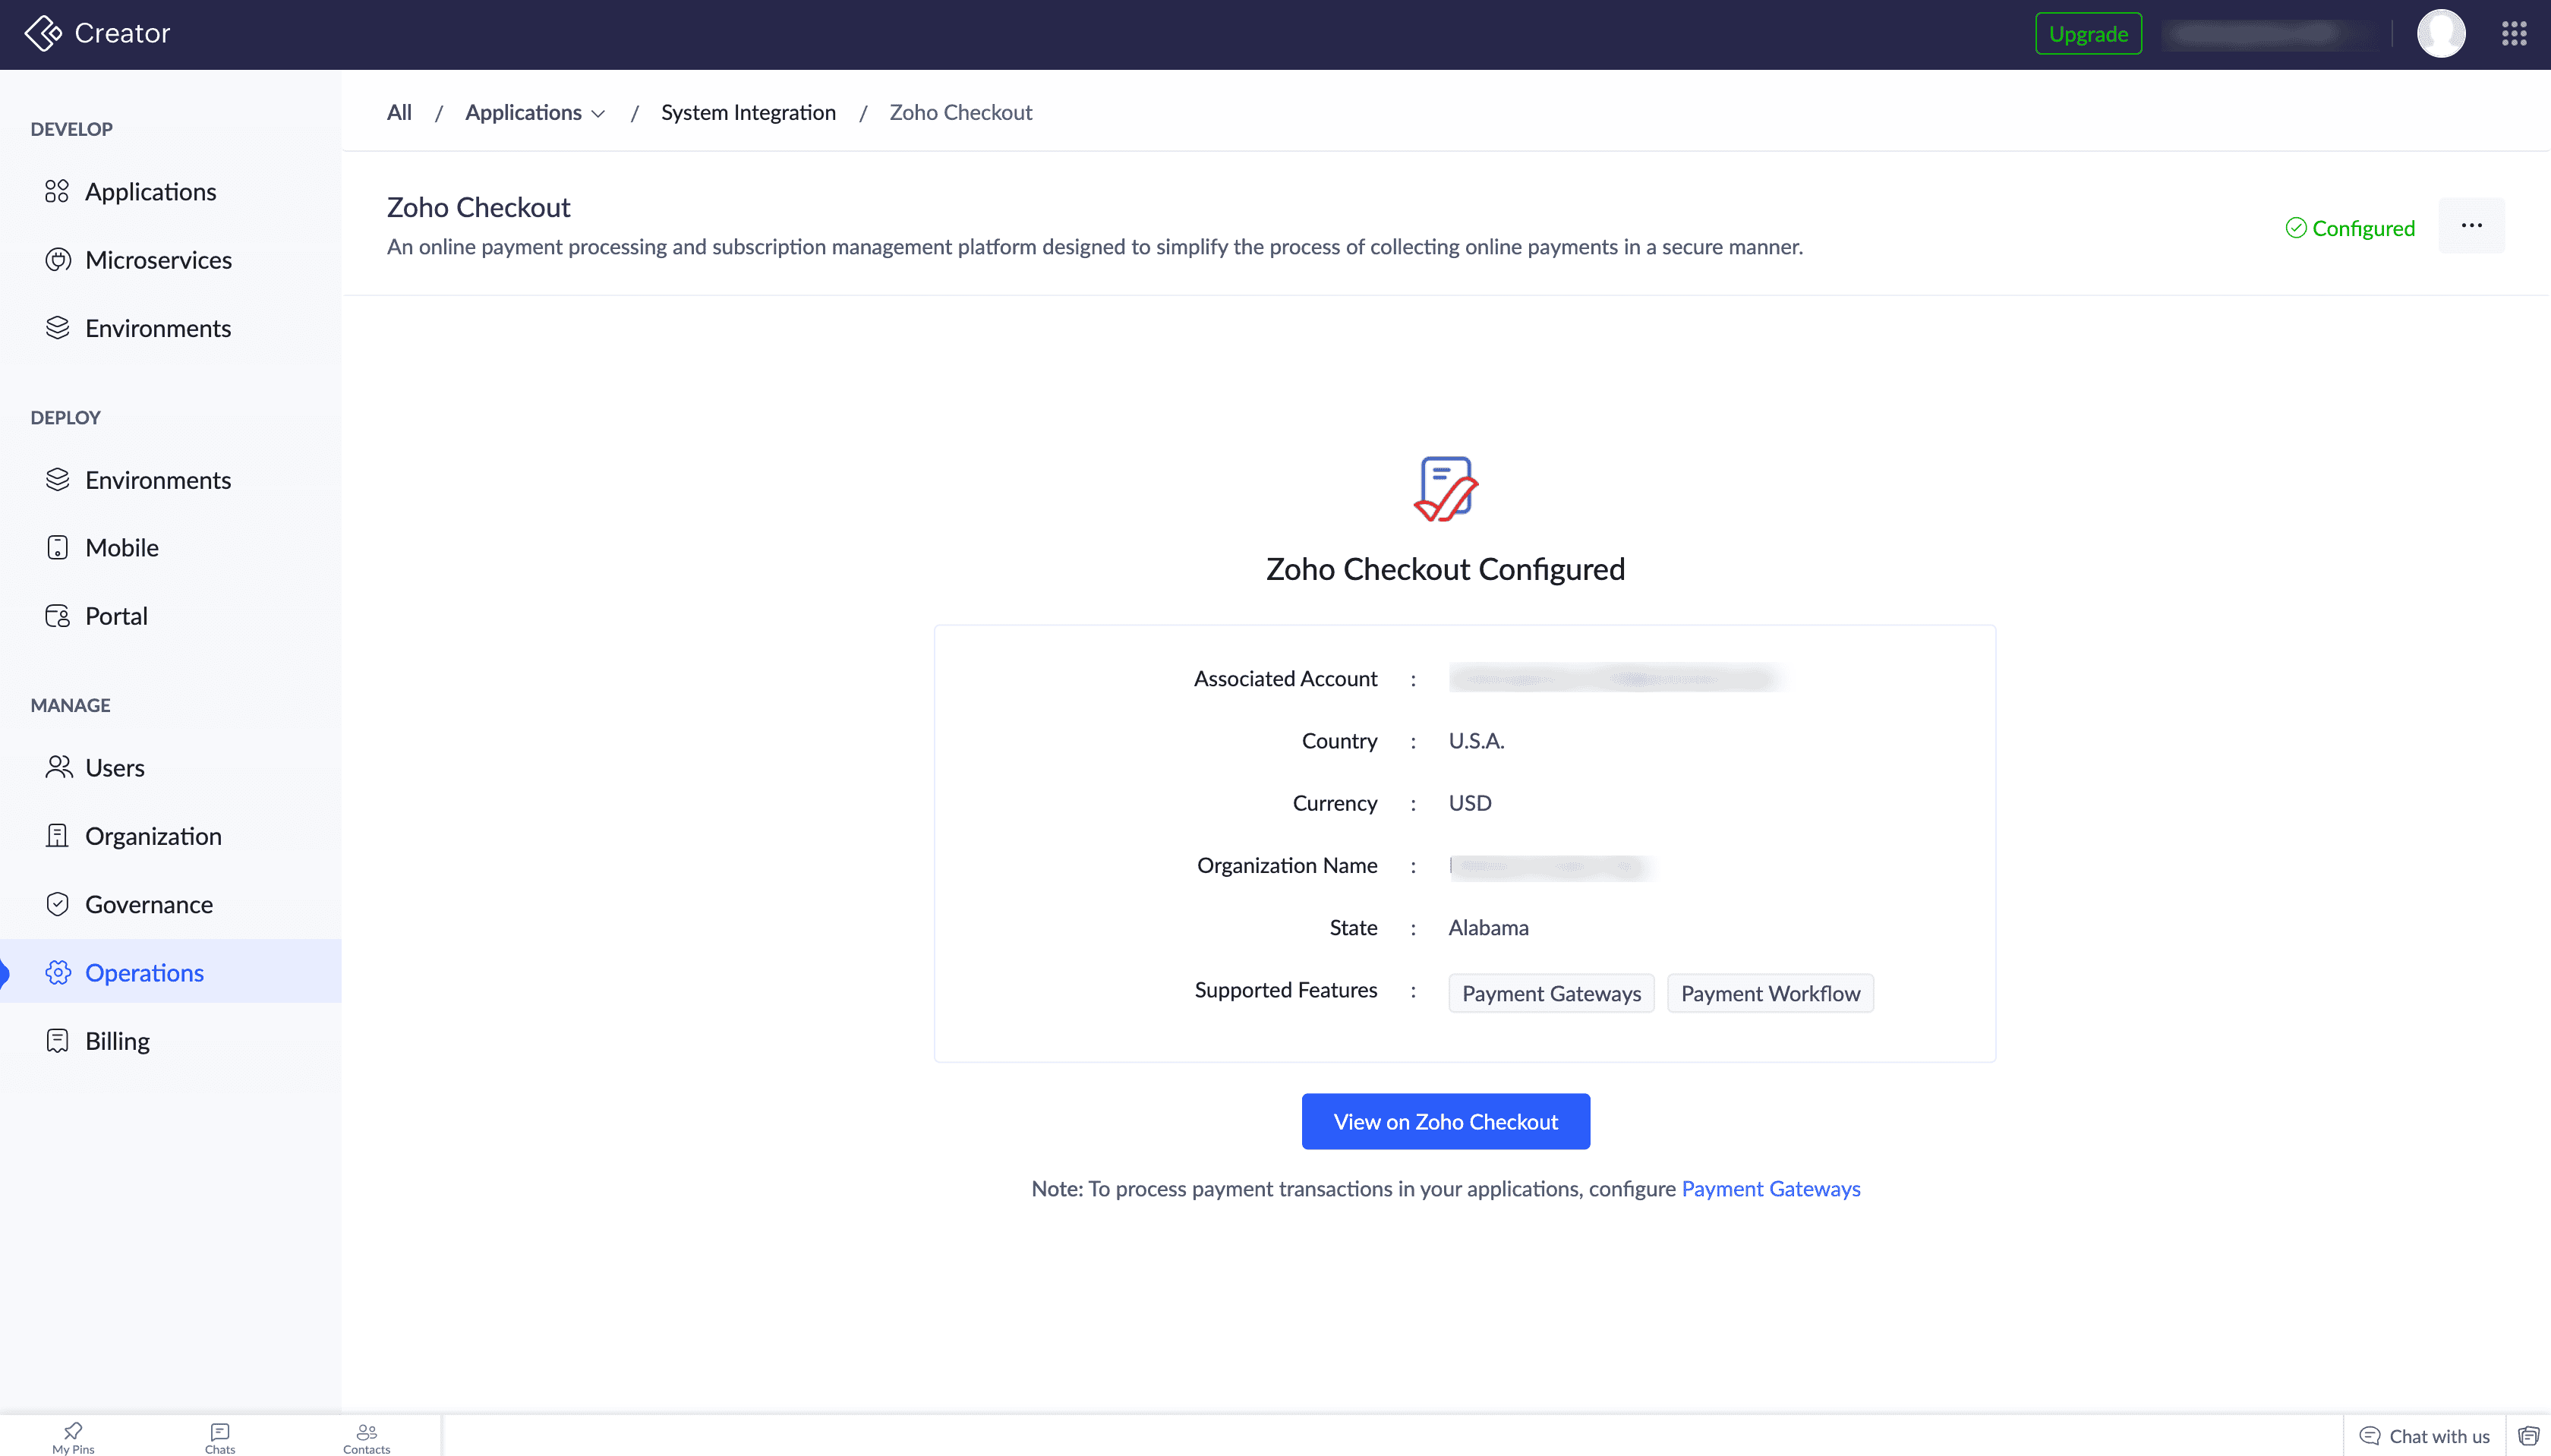This screenshot has height=1456, width=2551.
Task: Click the green Upgrade button
Action: coord(2088,34)
